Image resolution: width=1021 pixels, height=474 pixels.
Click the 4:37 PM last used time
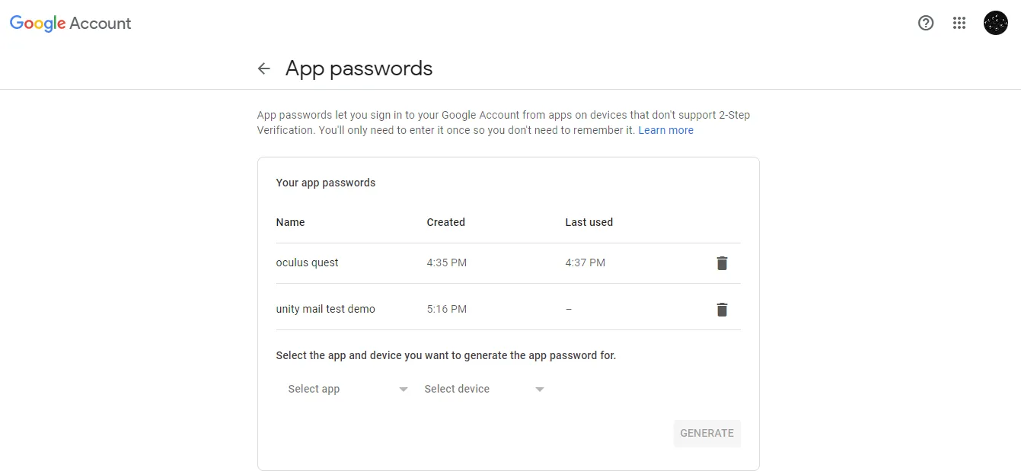tap(585, 262)
